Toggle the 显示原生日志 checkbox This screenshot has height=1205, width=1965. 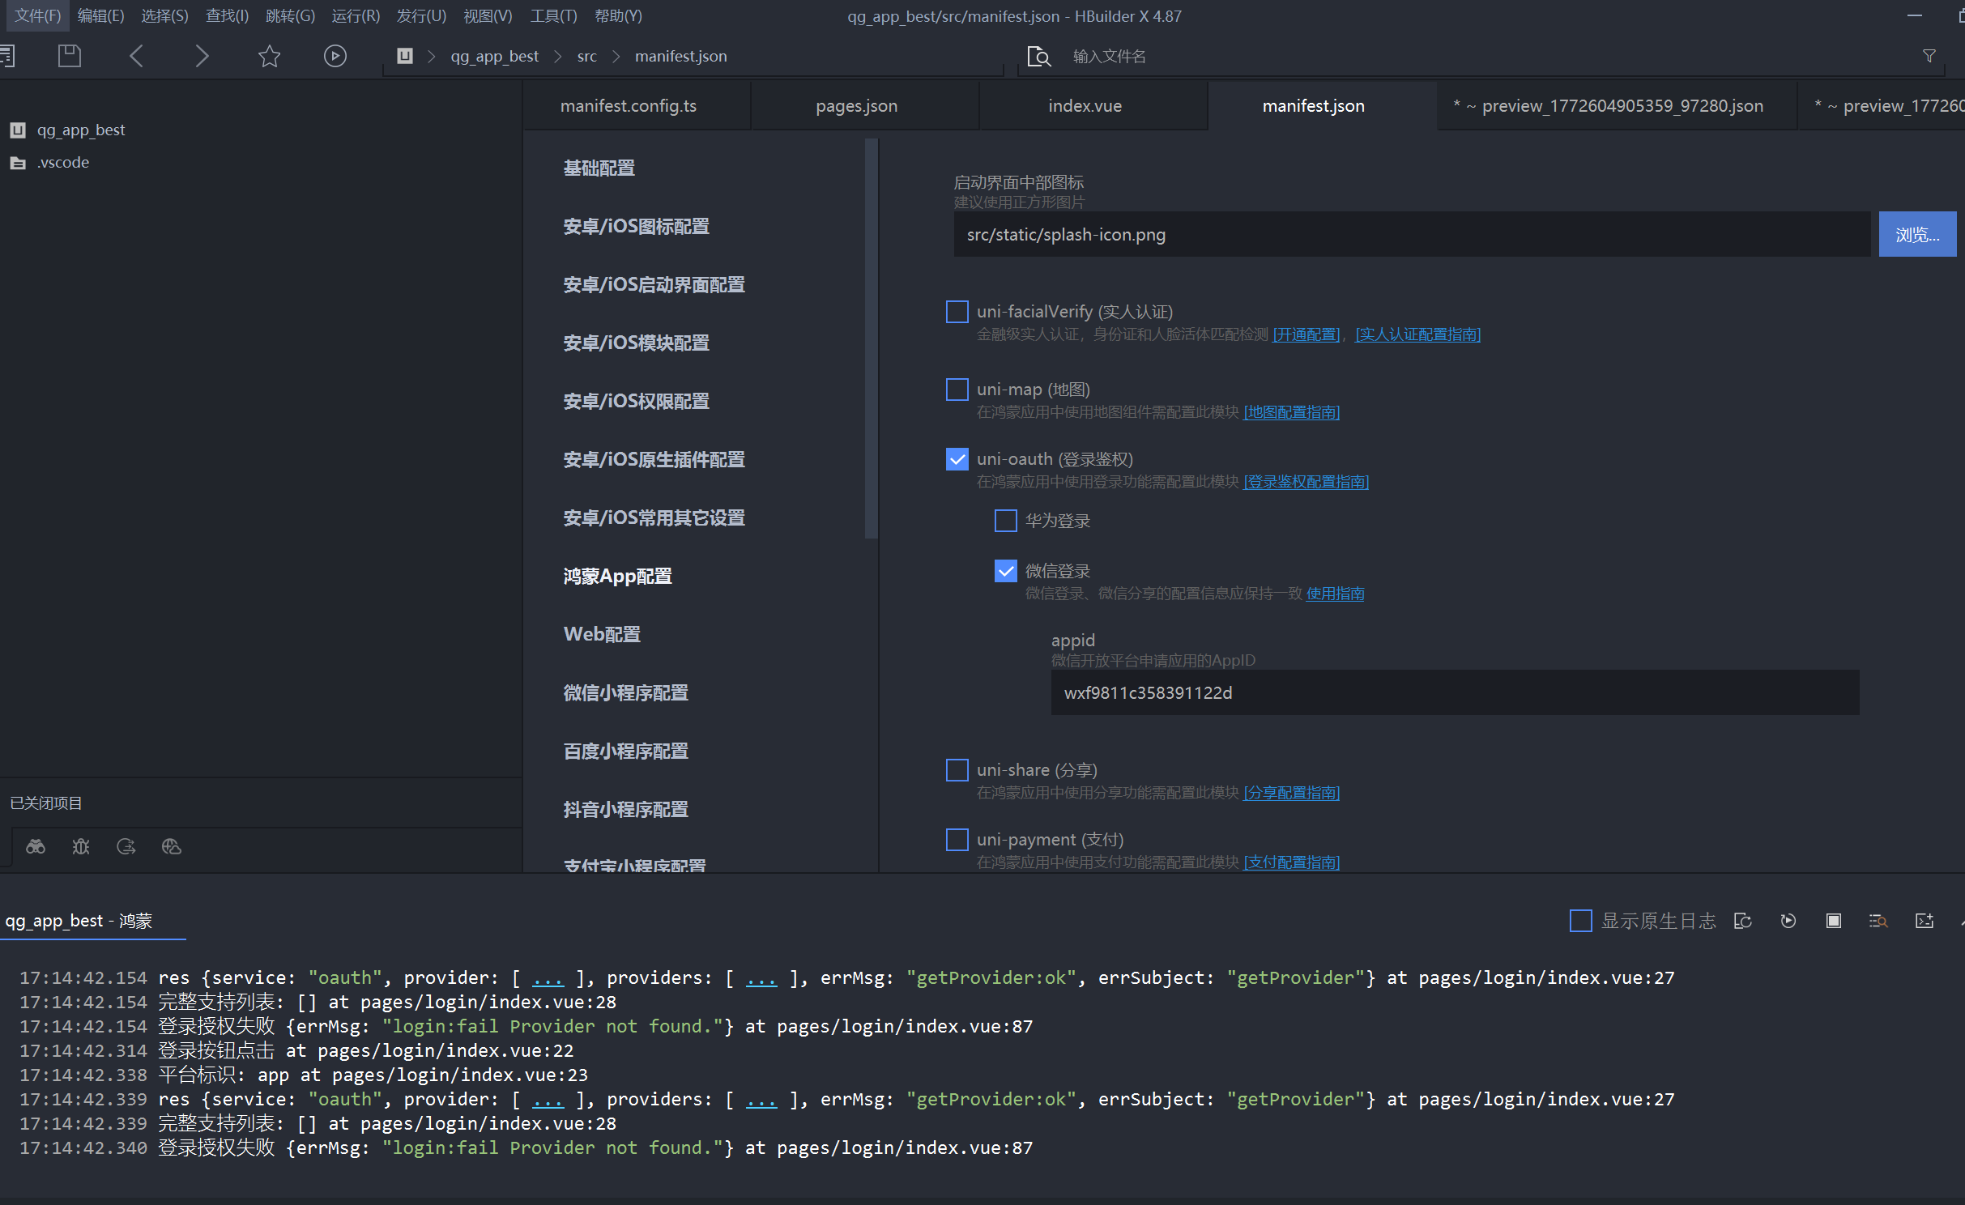pos(1580,921)
